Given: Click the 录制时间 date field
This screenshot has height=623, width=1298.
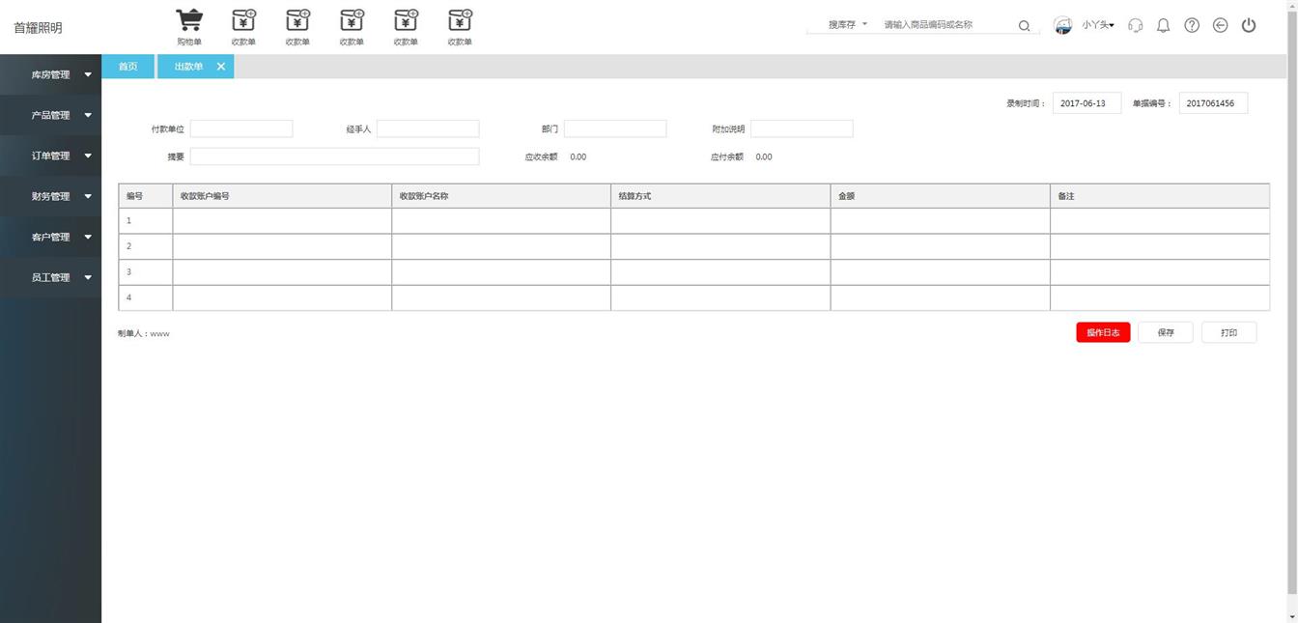Looking at the screenshot, I should (x=1086, y=103).
